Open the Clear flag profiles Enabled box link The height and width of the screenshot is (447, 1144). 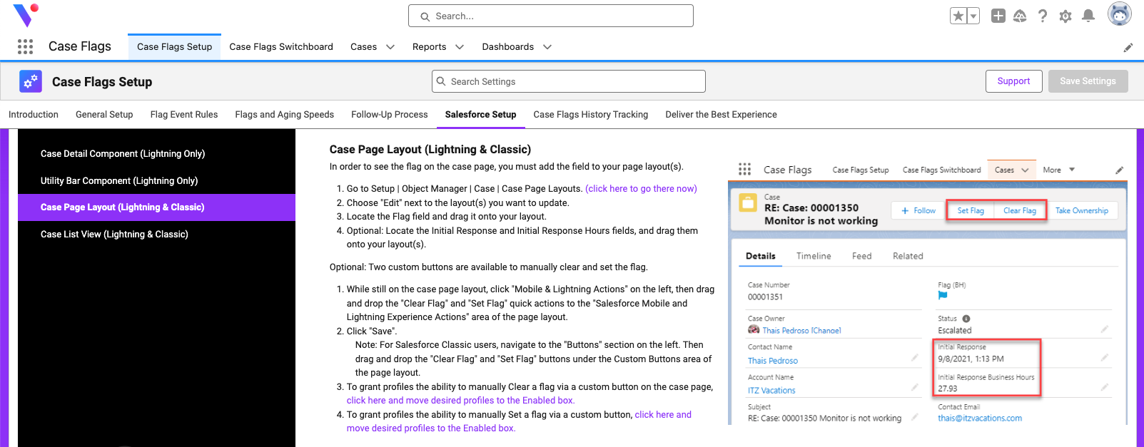tap(460, 401)
